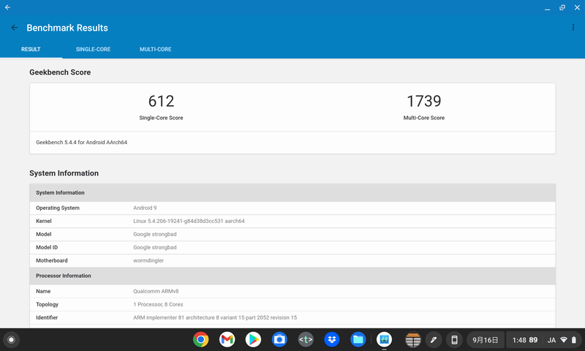Launch Google Chrome from the shelf

[x=200, y=340]
